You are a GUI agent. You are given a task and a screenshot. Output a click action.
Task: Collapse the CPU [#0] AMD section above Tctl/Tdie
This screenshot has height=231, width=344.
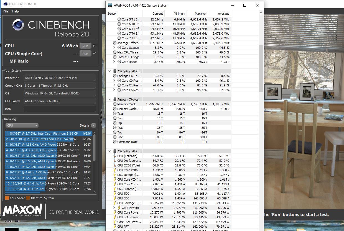click(109, 151)
